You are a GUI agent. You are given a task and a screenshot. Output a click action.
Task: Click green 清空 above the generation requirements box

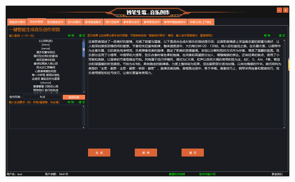click(x=82, y=102)
